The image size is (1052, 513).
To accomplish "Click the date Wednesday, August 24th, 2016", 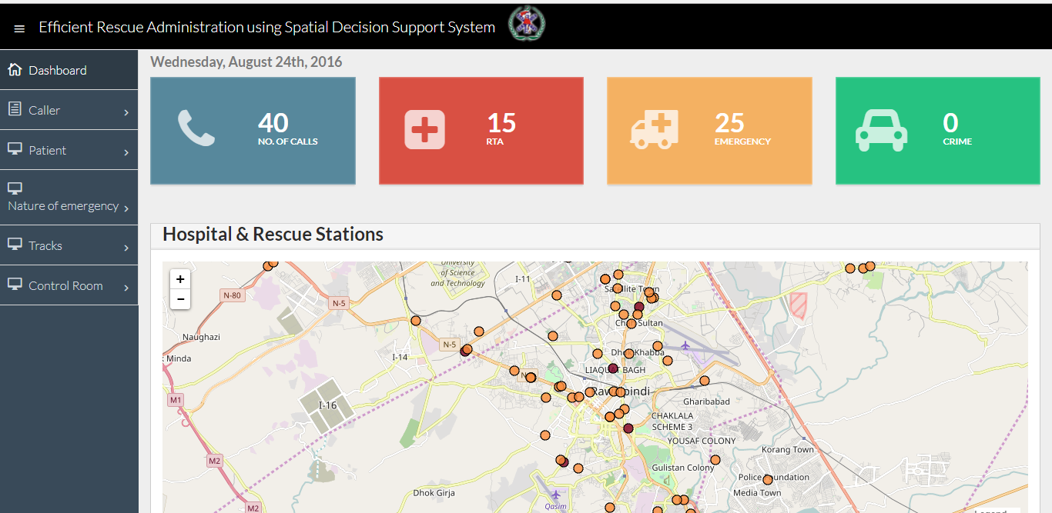I will (246, 62).
